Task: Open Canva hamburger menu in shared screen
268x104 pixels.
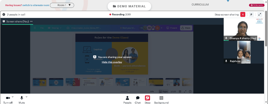Action: [35, 28]
